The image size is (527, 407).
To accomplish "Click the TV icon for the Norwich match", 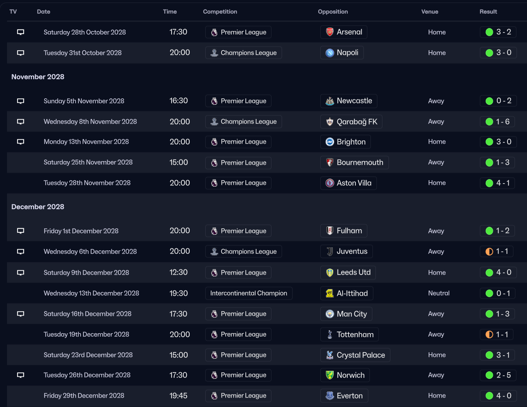I will (x=21, y=375).
